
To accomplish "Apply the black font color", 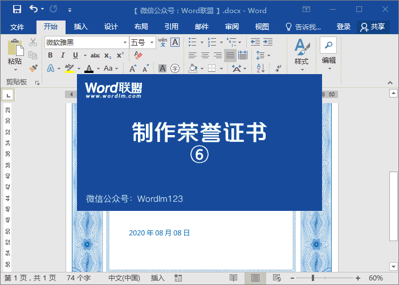I will tap(89, 68).
